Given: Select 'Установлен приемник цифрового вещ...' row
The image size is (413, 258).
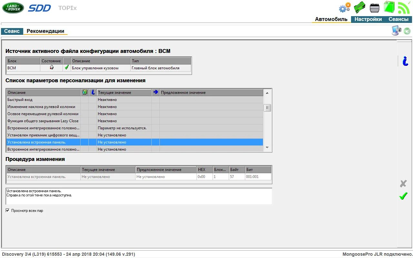Looking at the screenshot, I should pos(135,135).
